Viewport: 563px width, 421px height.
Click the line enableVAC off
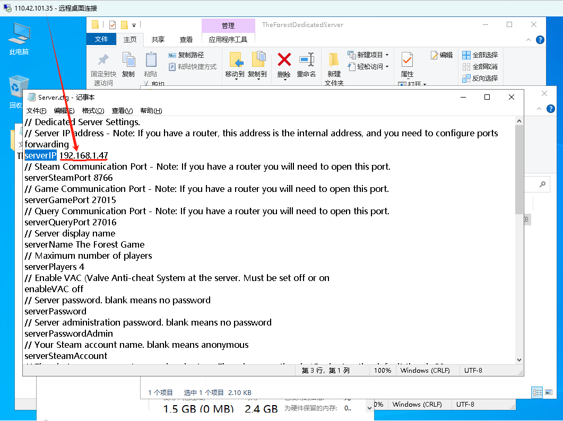point(54,289)
